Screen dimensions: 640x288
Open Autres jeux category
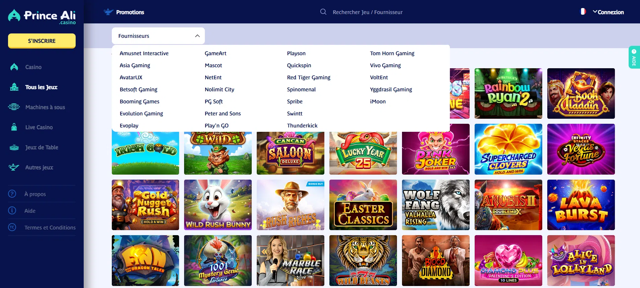39,167
